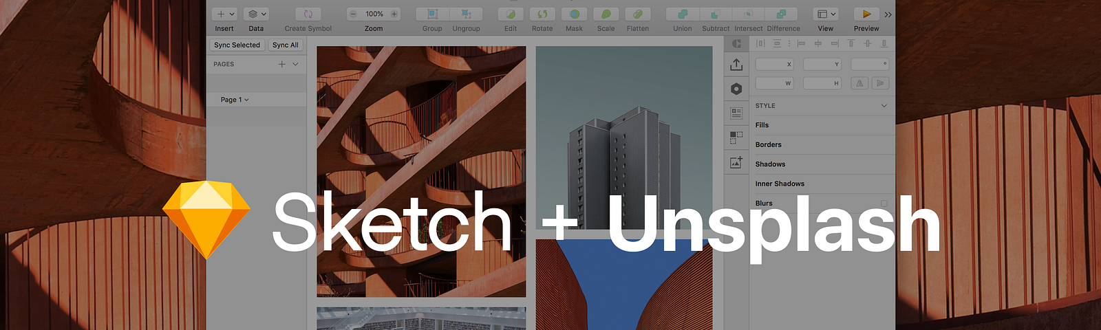Viewport: 1101px width, 330px height.
Task: Select the gray tower photo
Action: point(624,137)
